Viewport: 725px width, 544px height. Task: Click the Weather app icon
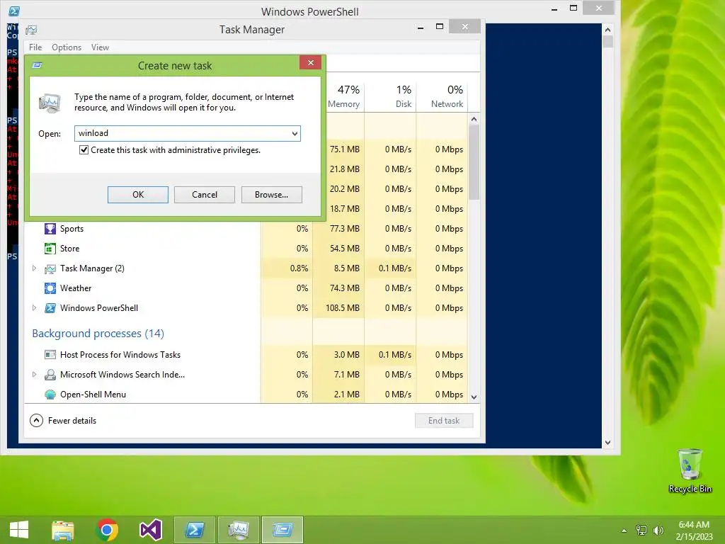point(50,288)
